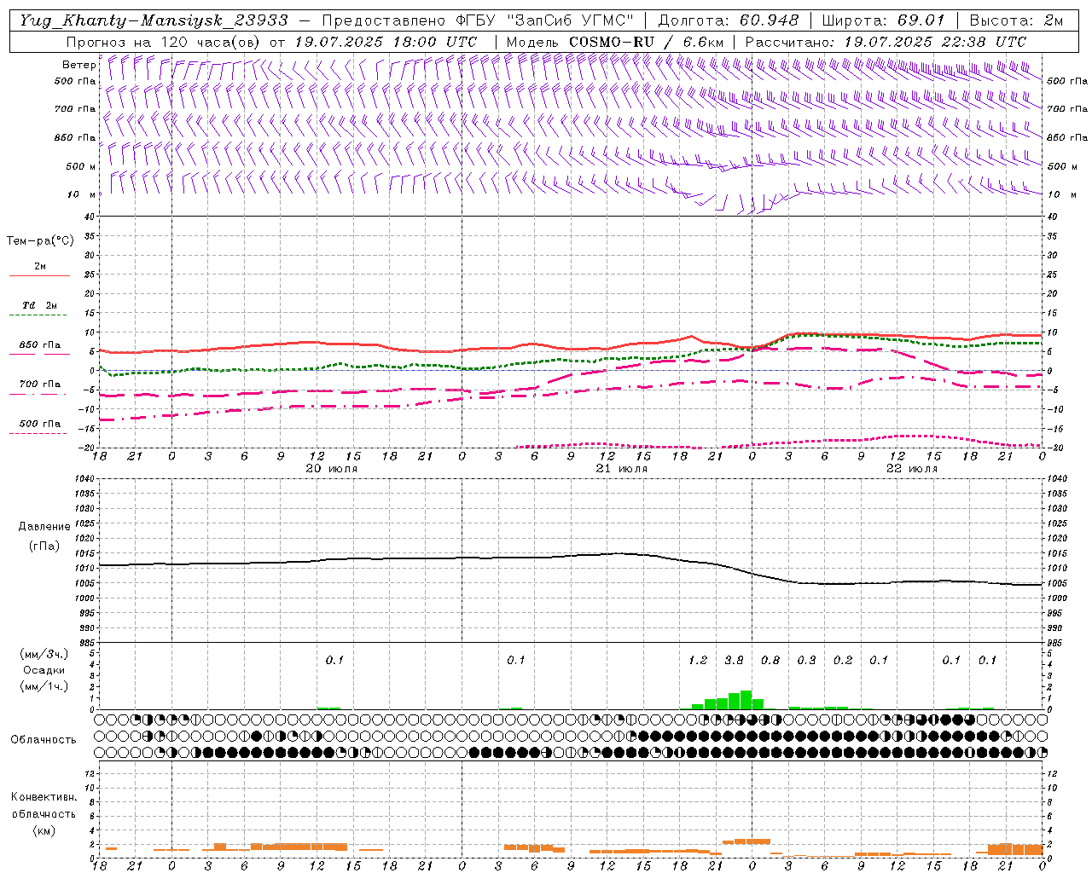Viewport: 1092px width, 873px height.
Task: Click the Прогноз на 120 часа(ов) text
Action: point(165,42)
